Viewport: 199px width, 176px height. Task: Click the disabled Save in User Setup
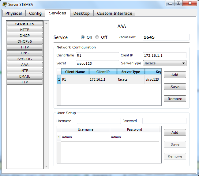pyautogui.click(x=175, y=144)
